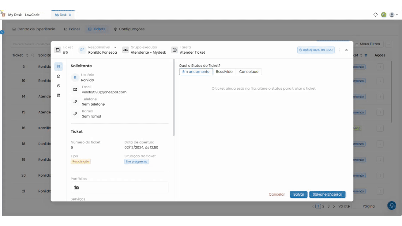Click the due date 08/12/2024 badge

pyautogui.click(x=316, y=50)
